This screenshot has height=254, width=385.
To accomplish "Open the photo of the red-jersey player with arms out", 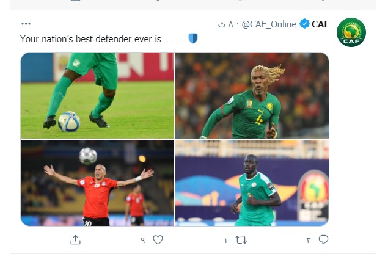I will [97, 183].
